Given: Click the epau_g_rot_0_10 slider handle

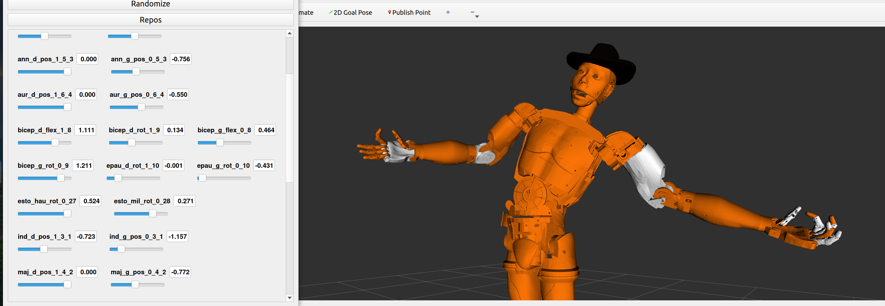Looking at the screenshot, I should (202, 178).
